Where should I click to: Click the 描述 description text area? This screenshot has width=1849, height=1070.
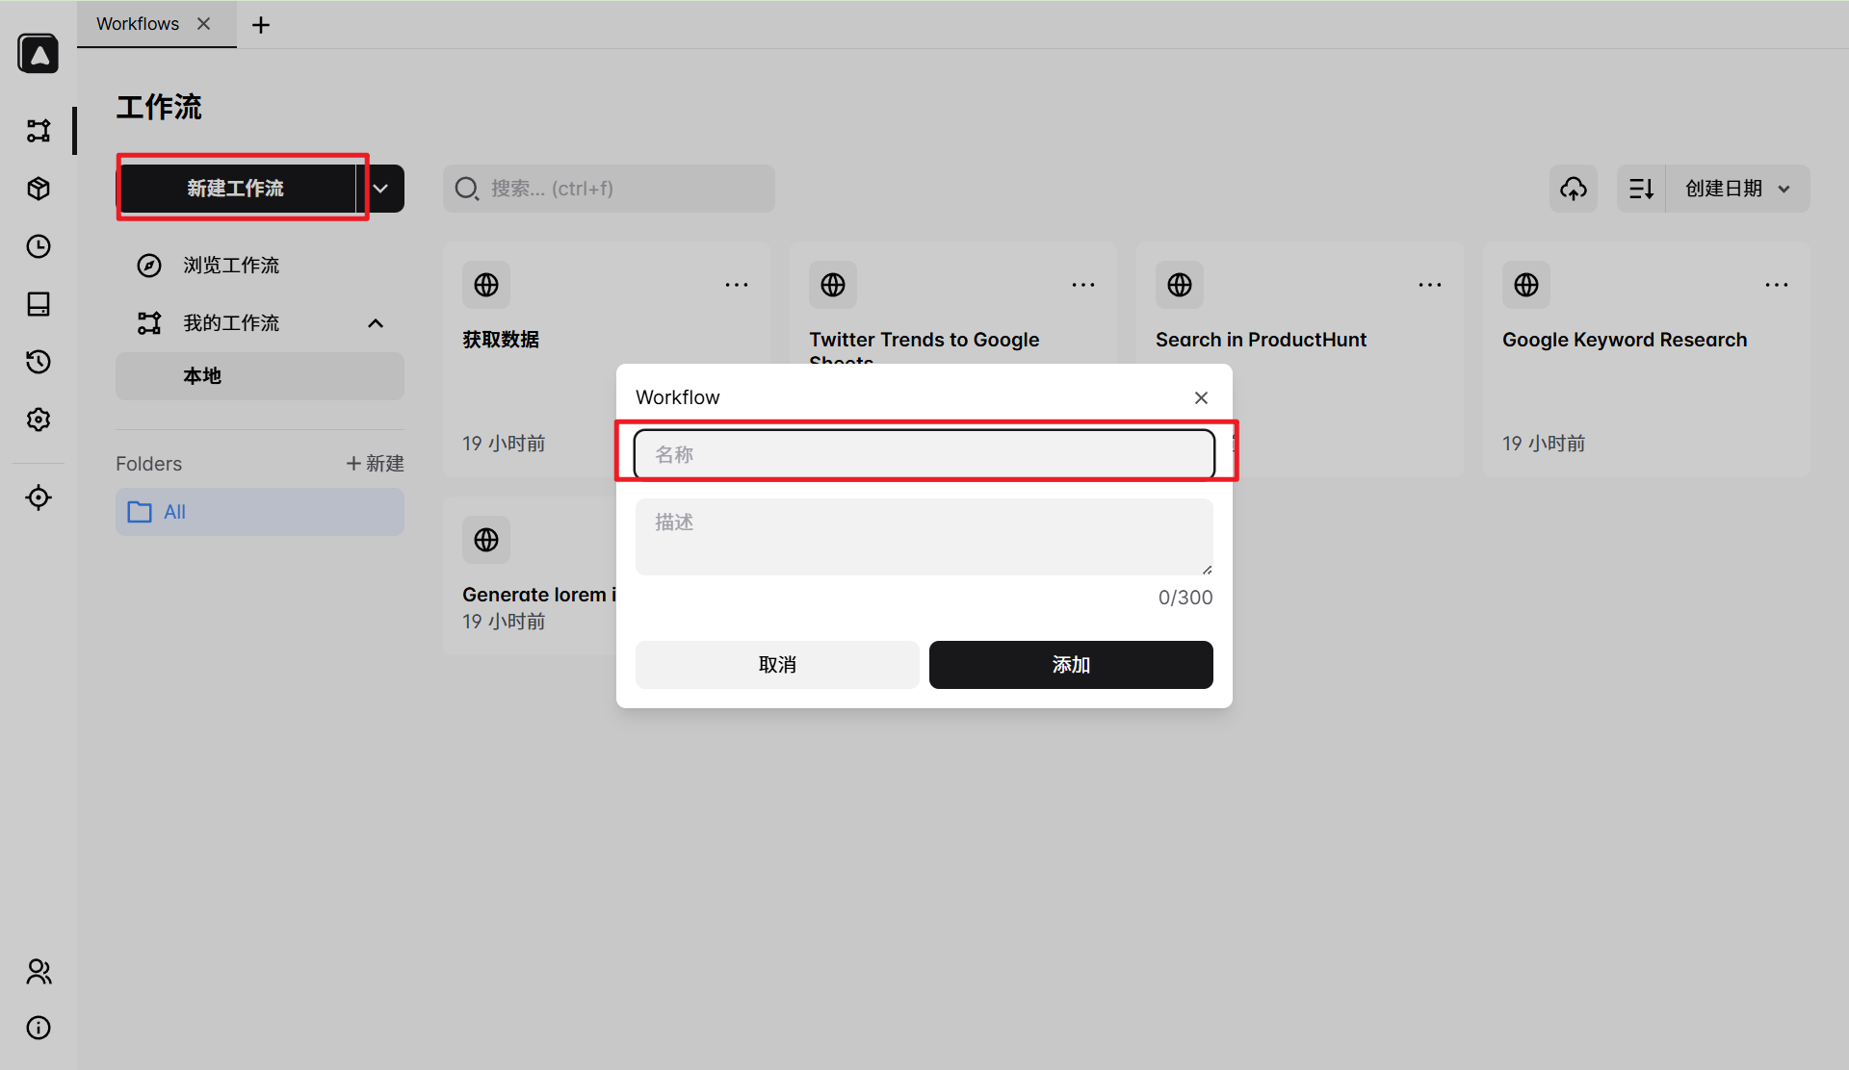(924, 537)
